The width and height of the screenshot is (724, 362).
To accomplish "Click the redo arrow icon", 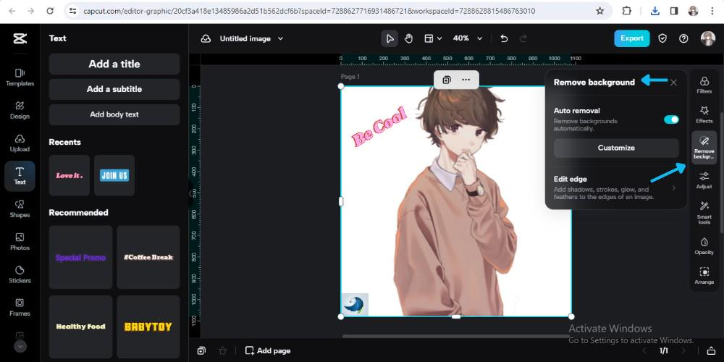I will point(523,39).
